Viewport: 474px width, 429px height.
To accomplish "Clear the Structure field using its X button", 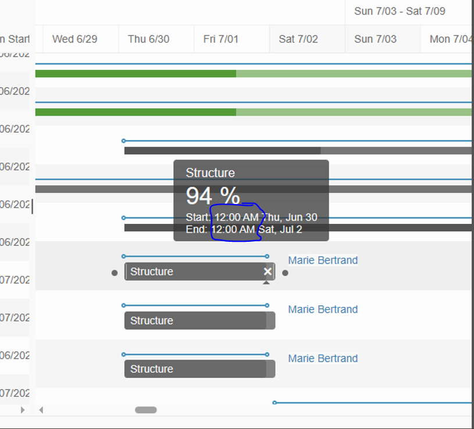I will coord(268,271).
